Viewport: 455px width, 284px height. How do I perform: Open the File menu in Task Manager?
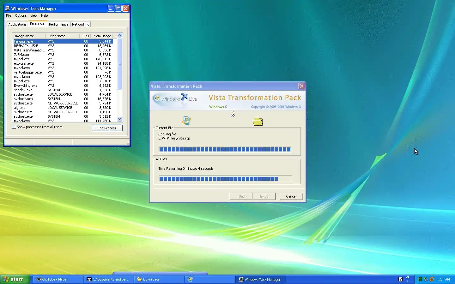point(9,15)
